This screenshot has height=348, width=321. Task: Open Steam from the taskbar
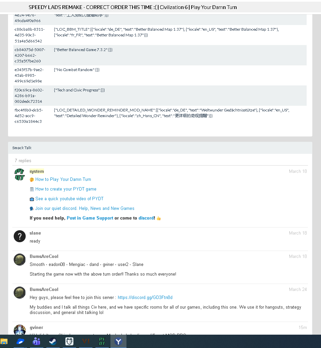pyautogui.click(x=53, y=341)
